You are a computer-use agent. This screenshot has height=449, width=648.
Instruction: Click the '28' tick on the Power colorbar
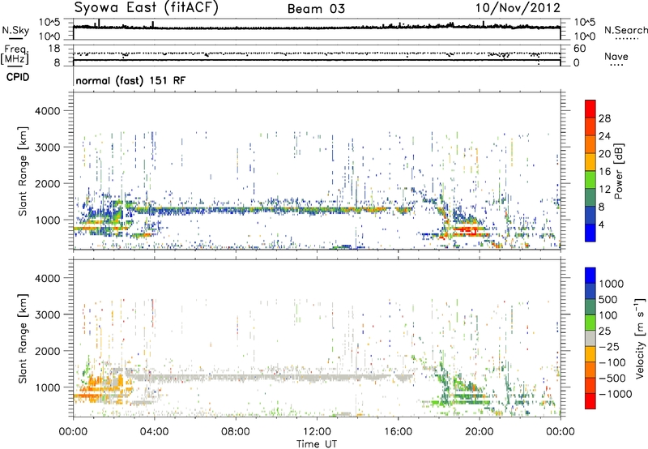point(604,118)
